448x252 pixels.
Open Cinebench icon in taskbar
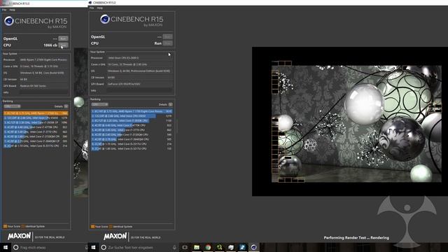point(253,247)
